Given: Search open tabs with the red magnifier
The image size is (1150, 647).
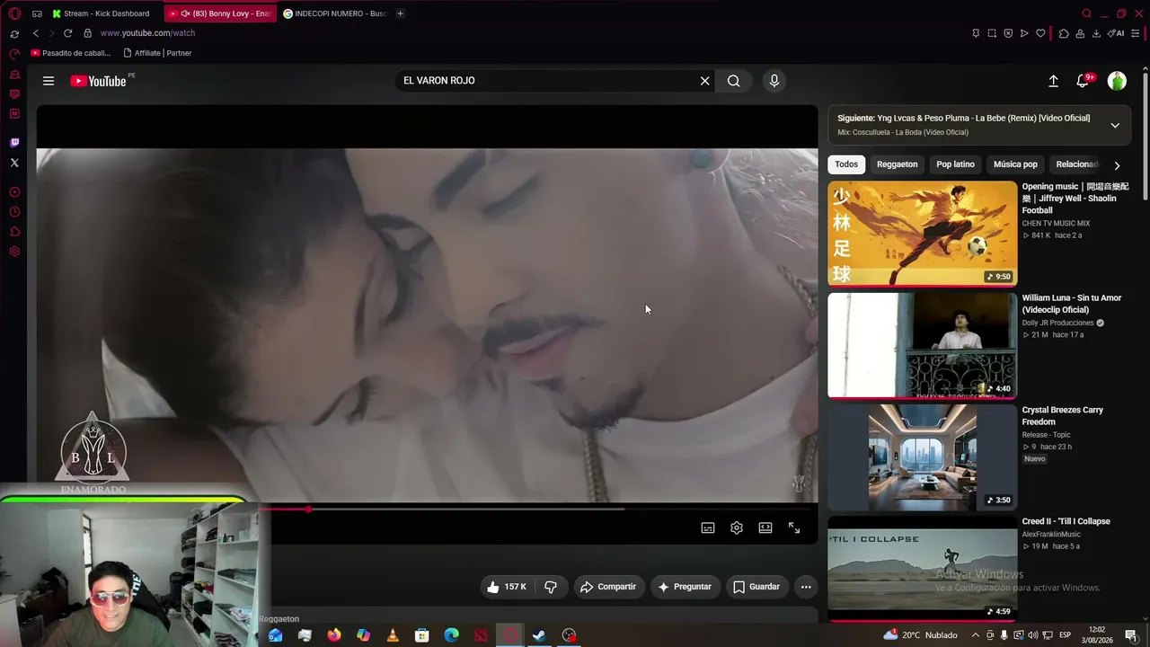Looking at the screenshot, I should pos(1086,13).
